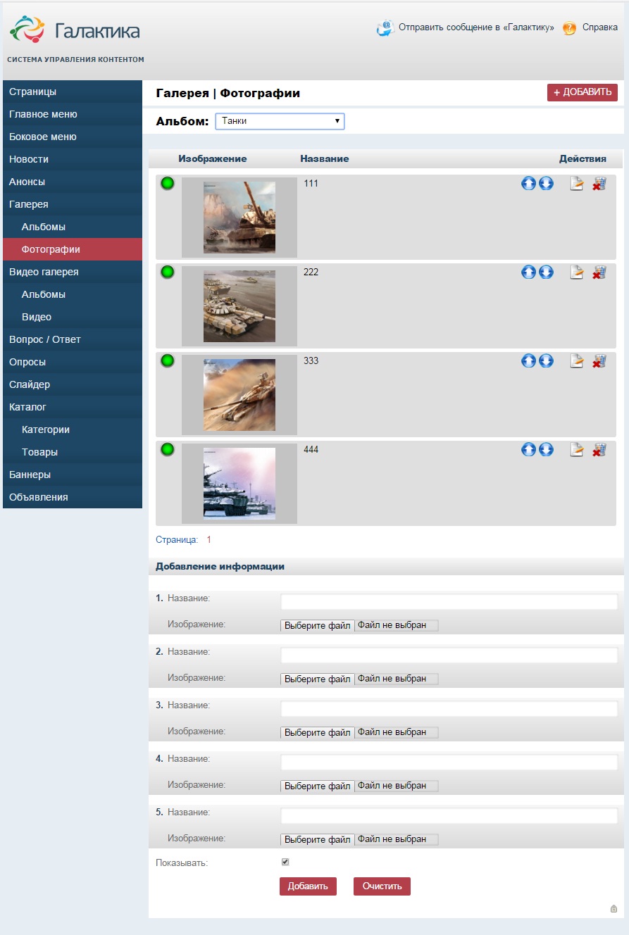629x935 pixels.
Task: Move photo 111 down in order
Action: point(546,184)
